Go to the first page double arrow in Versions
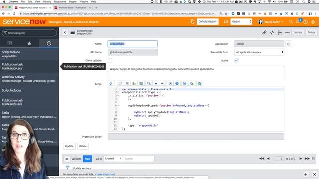319x179 pixels. 262,159
